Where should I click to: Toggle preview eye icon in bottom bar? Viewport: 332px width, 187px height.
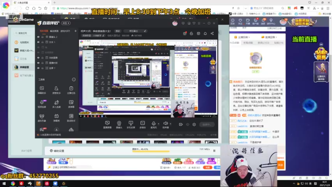(188, 124)
